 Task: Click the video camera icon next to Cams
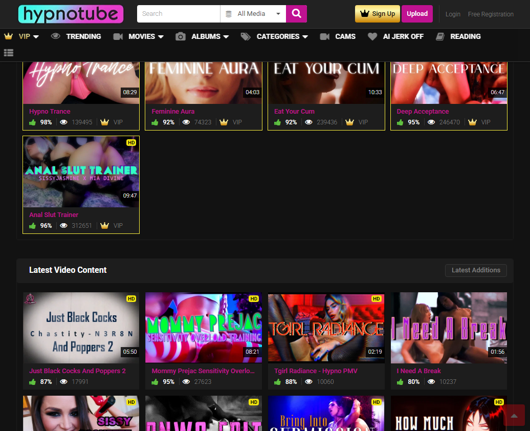click(324, 36)
